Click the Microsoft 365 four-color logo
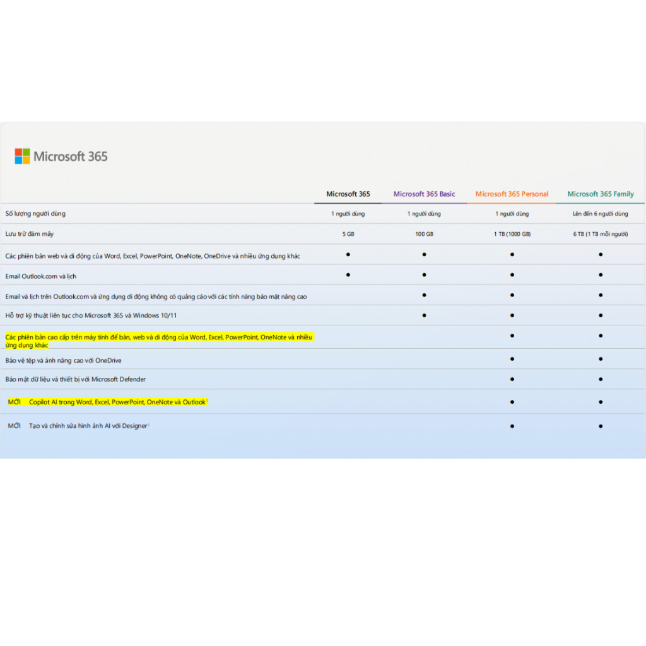 point(22,156)
